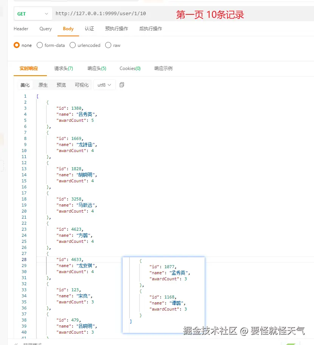Open the 请求头(7) tab

[x=64, y=68]
